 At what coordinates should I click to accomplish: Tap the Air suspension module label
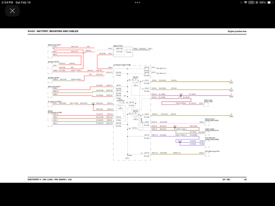pyautogui.click(x=55, y=112)
